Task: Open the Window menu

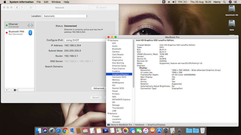Action: [x=56, y=2]
